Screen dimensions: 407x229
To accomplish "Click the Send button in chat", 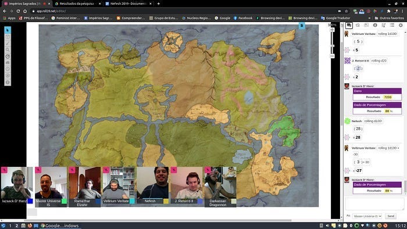I will 390,216.
